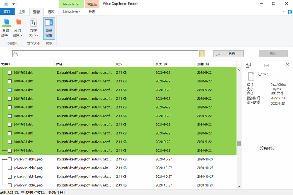The width and height of the screenshot is (293, 195).
Task: Open the 文件 file menu
Action: click(7, 12)
